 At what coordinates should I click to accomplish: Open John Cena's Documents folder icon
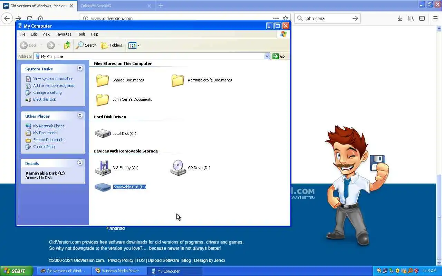pyautogui.click(x=103, y=99)
